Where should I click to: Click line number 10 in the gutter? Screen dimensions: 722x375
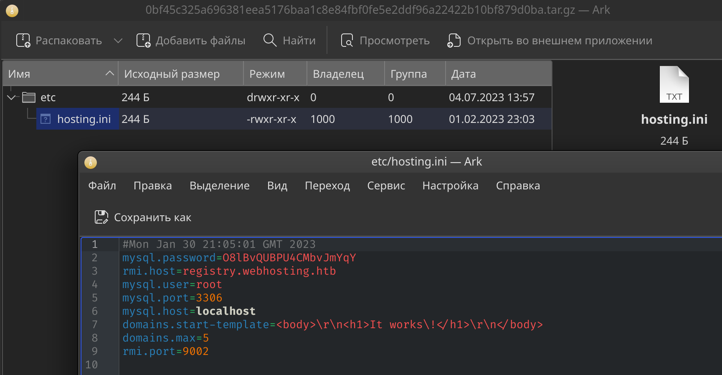[91, 365]
